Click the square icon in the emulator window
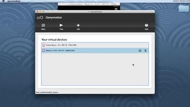 [x=116, y=9]
